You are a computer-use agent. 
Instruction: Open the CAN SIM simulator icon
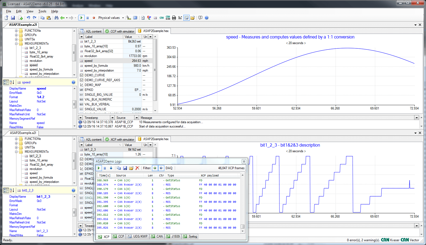(x=168, y=18)
